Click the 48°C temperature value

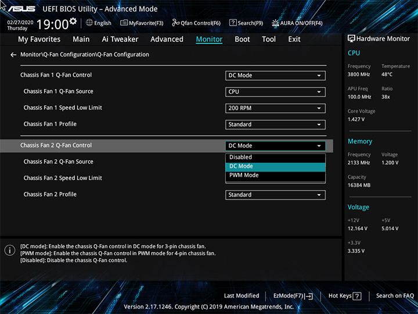click(387, 74)
